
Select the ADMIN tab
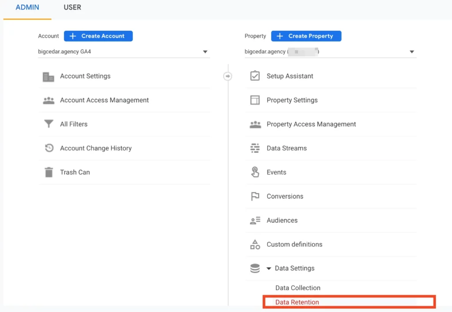point(27,8)
